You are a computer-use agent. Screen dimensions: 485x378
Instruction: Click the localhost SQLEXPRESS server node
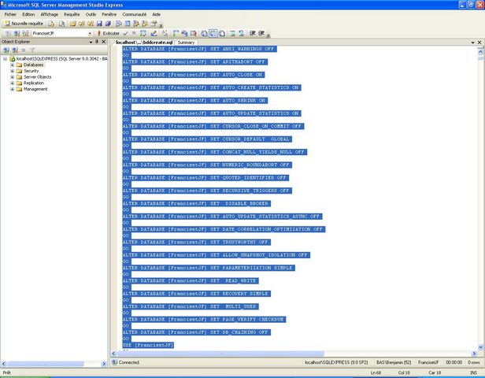click(x=55, y=58)
